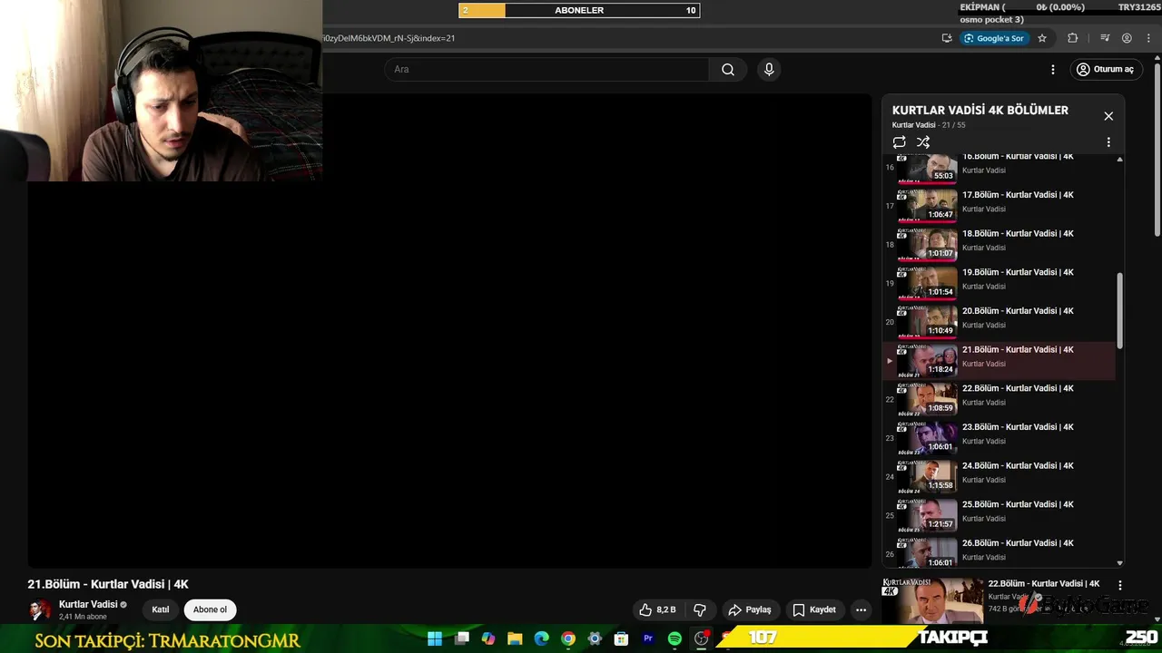
Task: Open options for recommended 22.Bölüm video
Action: point(1119,586)
